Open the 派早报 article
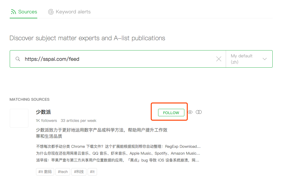Viewport: 283px width, 193px height. point(118,160)
